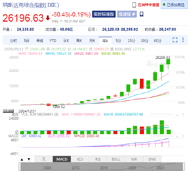
Task: Click the 已添加自选 watchlist button
Action: pos(174,5)
